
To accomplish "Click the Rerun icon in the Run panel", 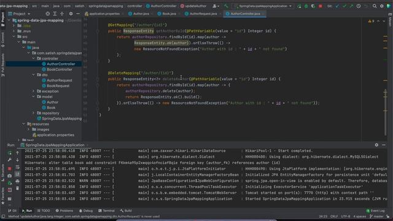I will click(x=10, y=153).
